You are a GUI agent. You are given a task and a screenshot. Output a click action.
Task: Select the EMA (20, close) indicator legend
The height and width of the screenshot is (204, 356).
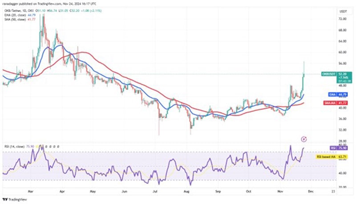[15, 15]
